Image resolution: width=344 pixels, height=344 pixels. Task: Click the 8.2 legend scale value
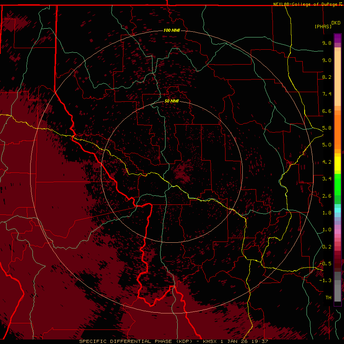(x=327, y=77)
